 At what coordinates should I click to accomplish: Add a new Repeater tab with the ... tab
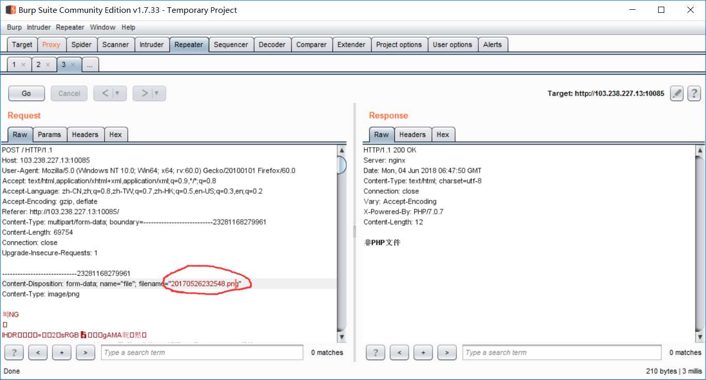click(x=90, y=65)
